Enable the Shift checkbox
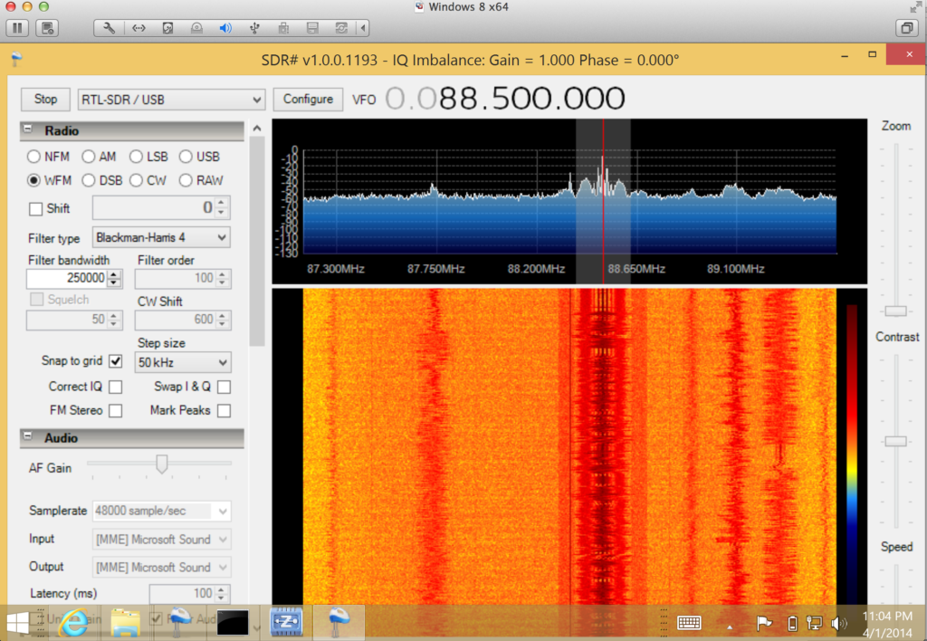Screen dimensions: 927x641 (36, 209)
